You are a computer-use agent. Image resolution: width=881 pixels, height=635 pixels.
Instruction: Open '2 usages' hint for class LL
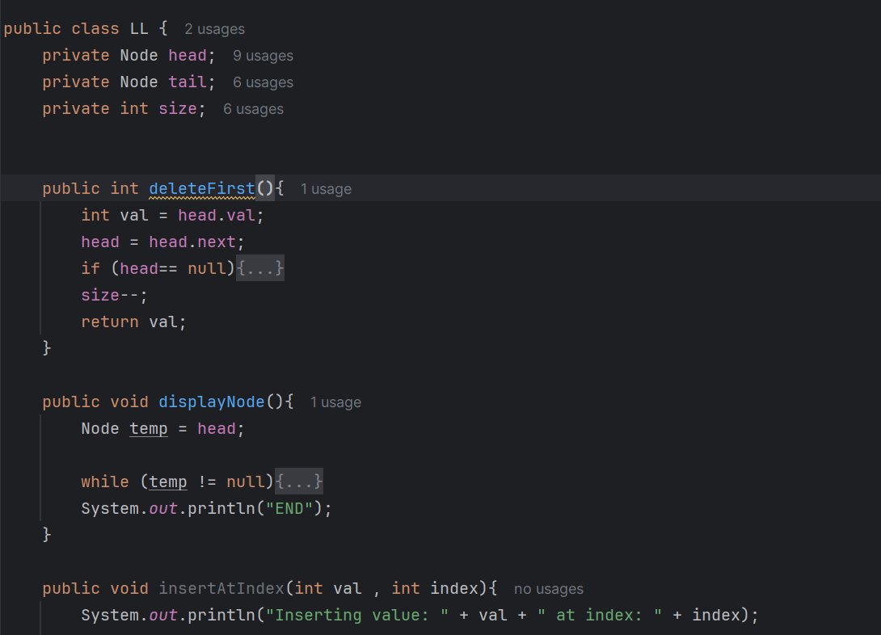[215, 29]
